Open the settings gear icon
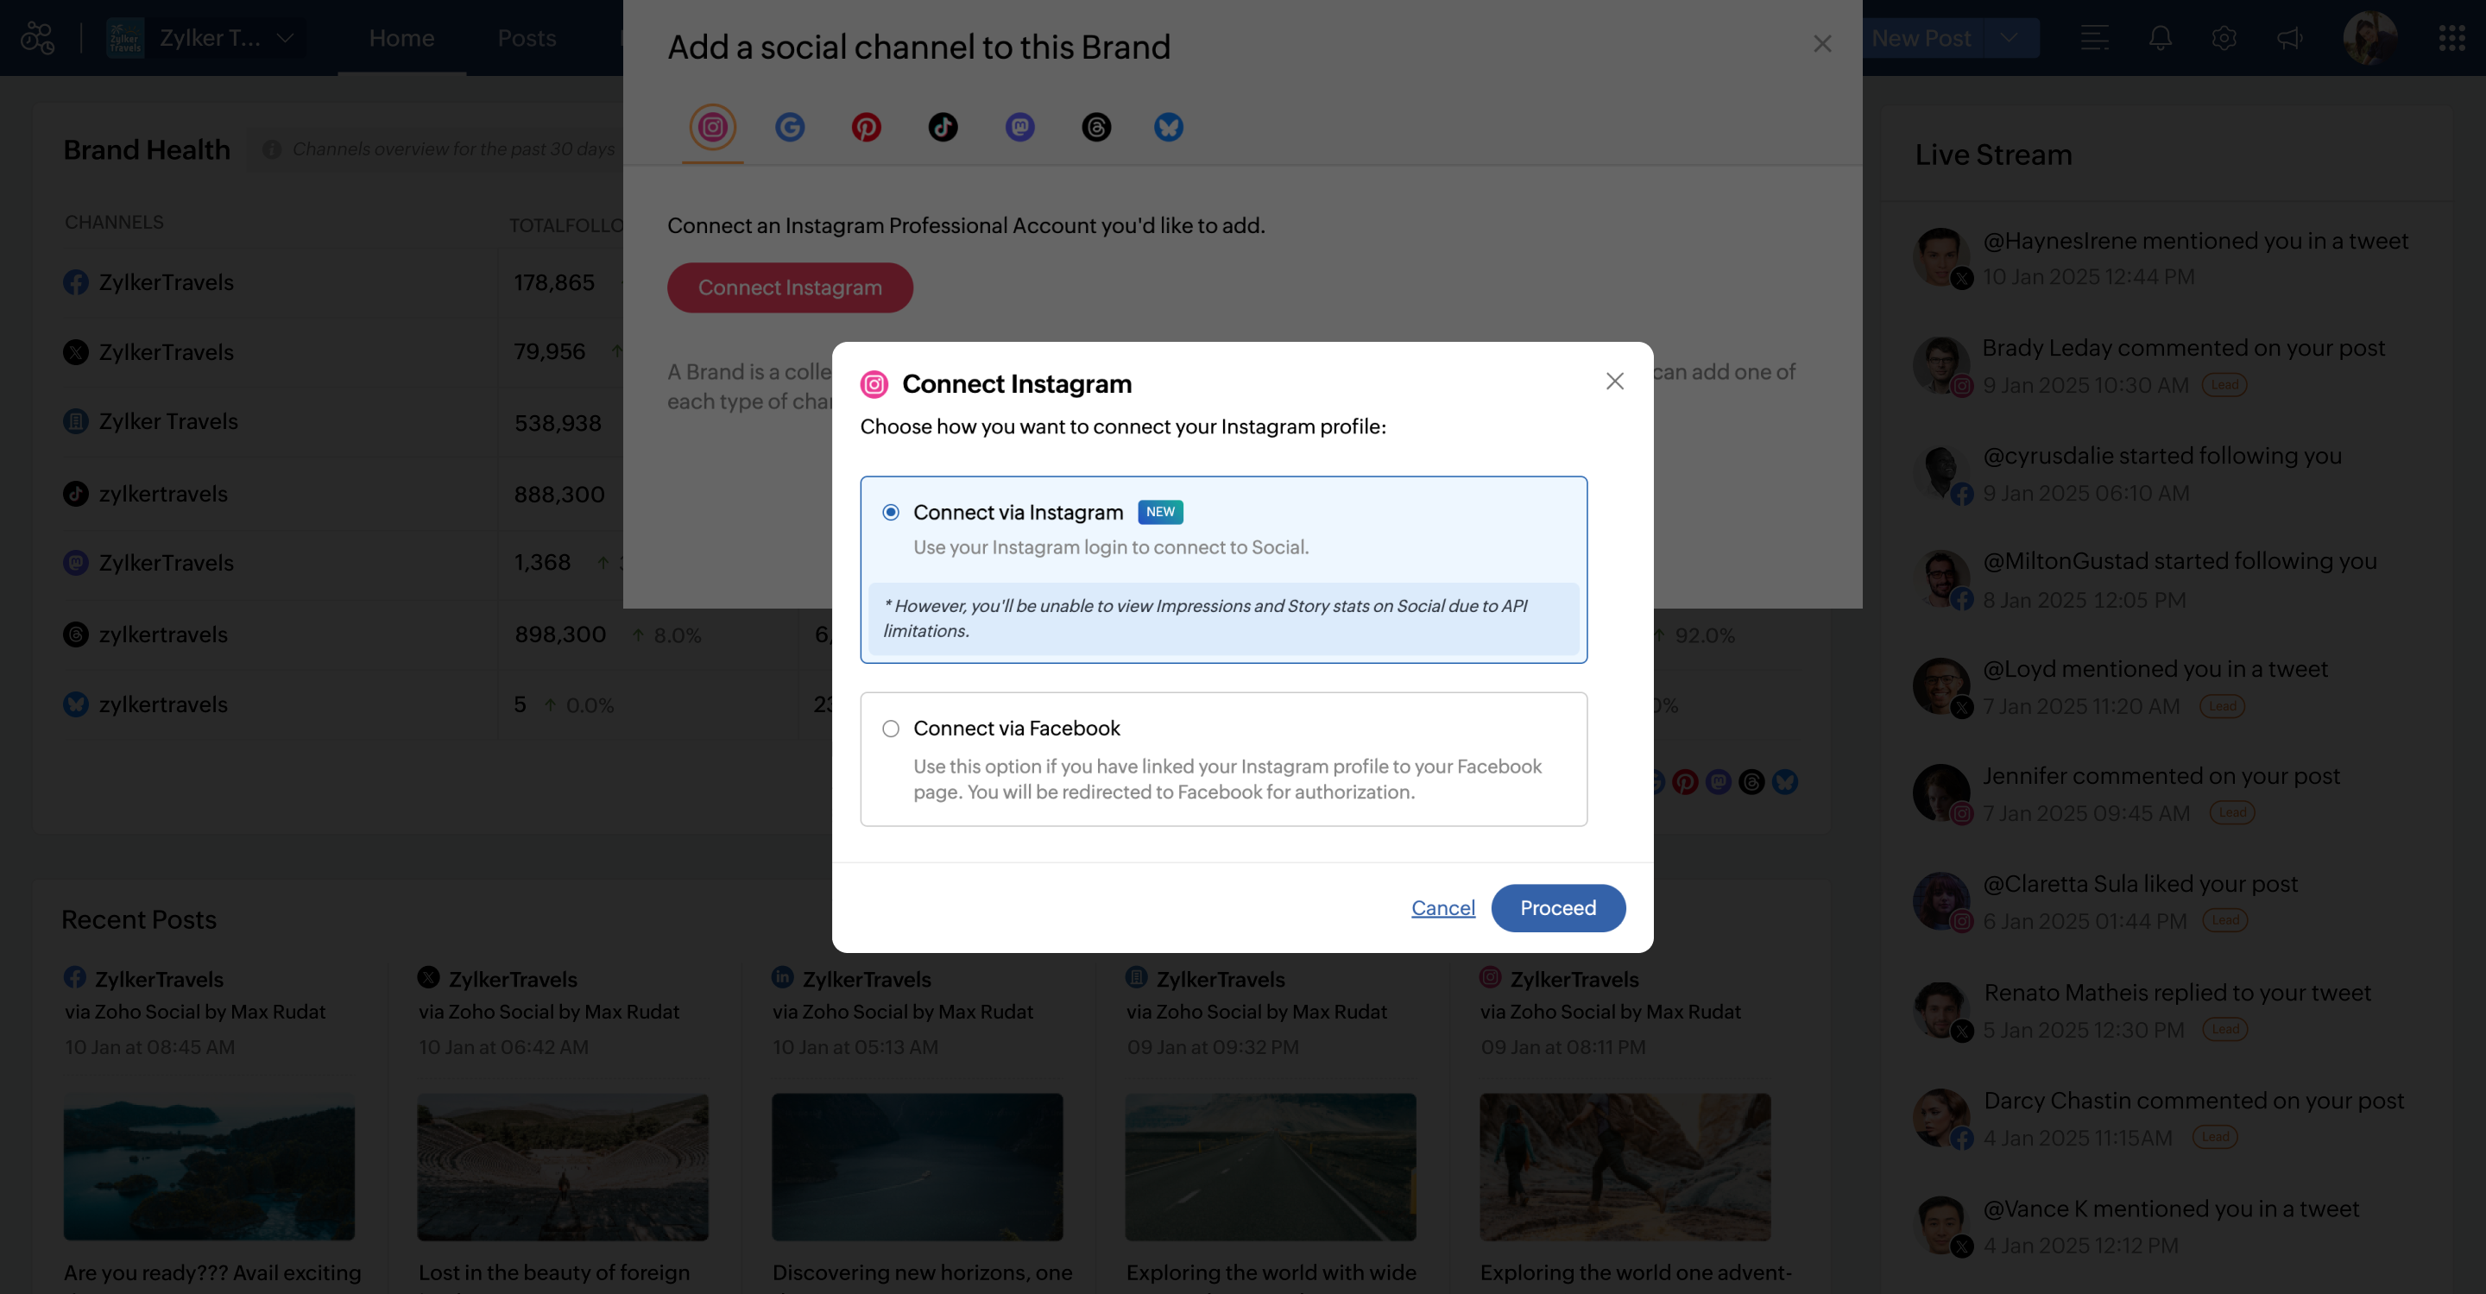This screenshot has width=2486, height=1294. tap(2224, 38)
